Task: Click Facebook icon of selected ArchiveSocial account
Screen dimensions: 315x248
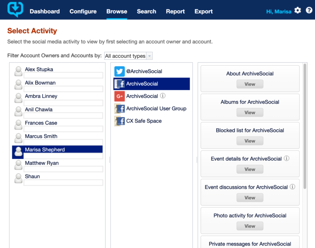Action: [x=119, y=84]
